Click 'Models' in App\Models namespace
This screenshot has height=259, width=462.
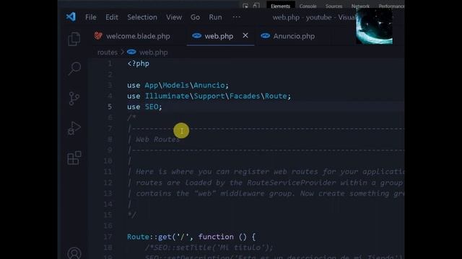tap(175, 85)
